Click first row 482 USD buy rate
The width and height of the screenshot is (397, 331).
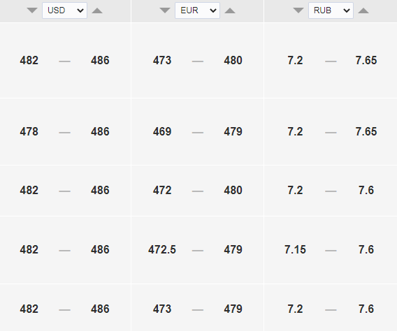(29, 61)
